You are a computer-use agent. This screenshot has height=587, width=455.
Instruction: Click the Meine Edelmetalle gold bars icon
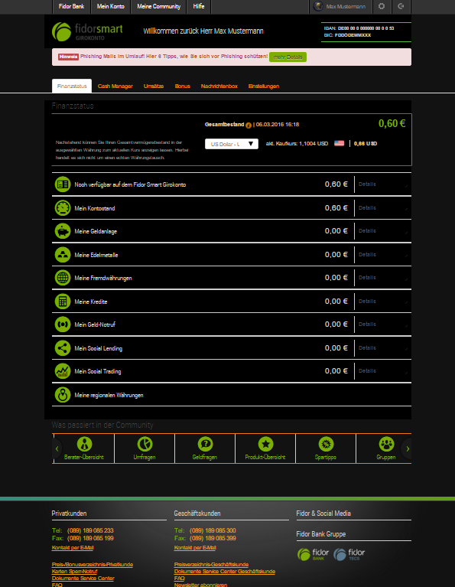point(63,255)
